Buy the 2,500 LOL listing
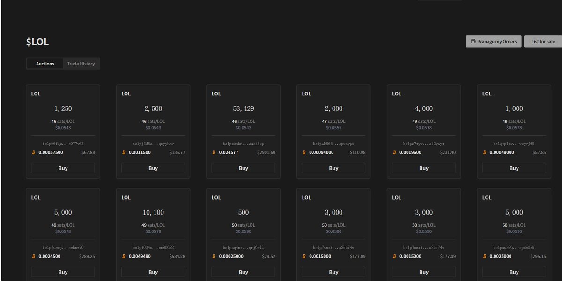 (153, 168)
